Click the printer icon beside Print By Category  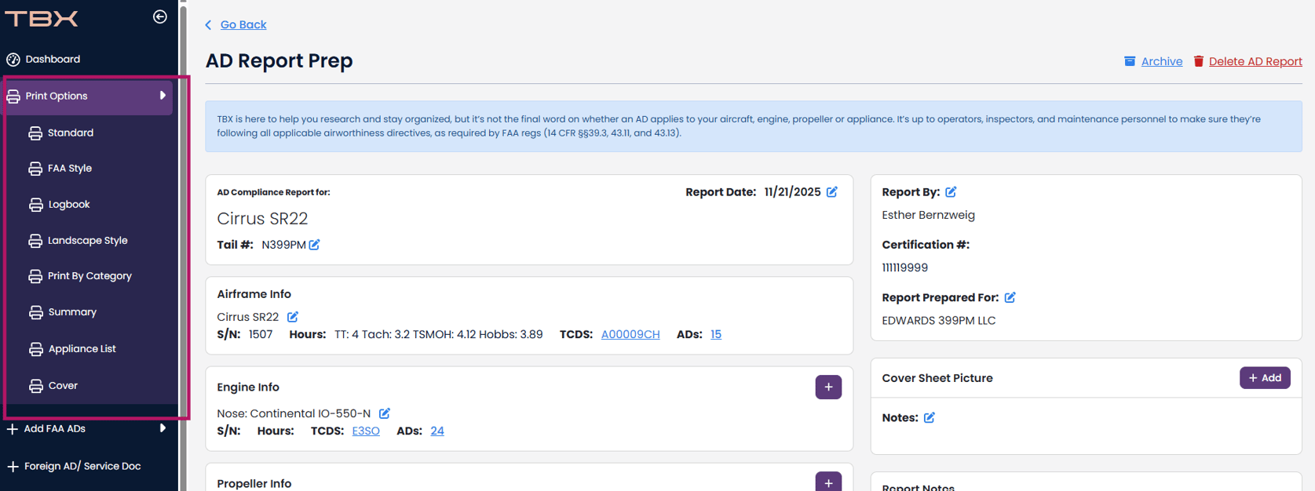click(x=35, y=276)
